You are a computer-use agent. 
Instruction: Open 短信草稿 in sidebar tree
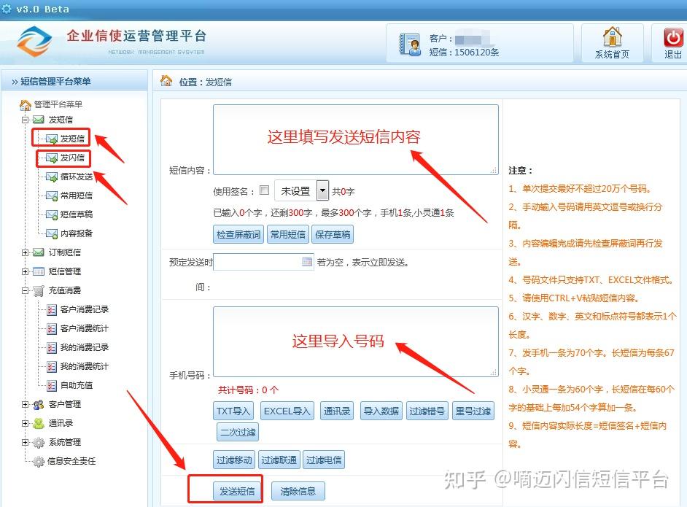pyautogui.click(x=77, y=214)
